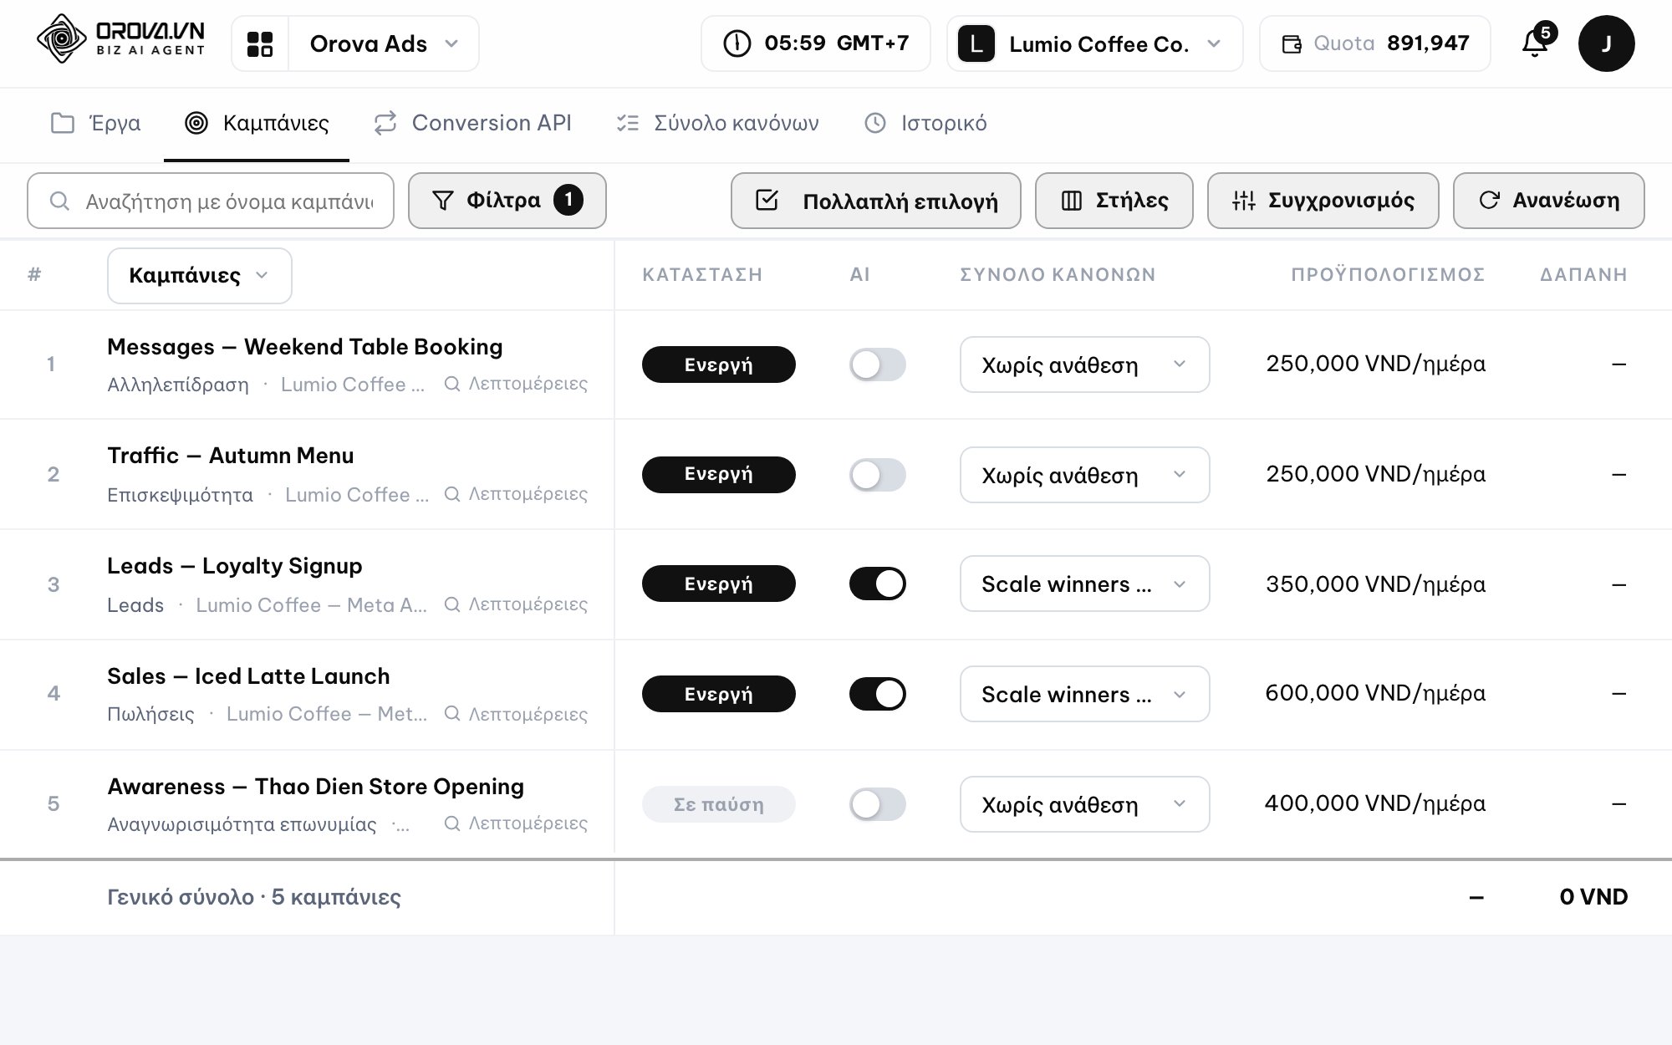Enable AI for Messages Weekend Table Booking
This screenshot has height=1045, width=1672.
[877, 364]
